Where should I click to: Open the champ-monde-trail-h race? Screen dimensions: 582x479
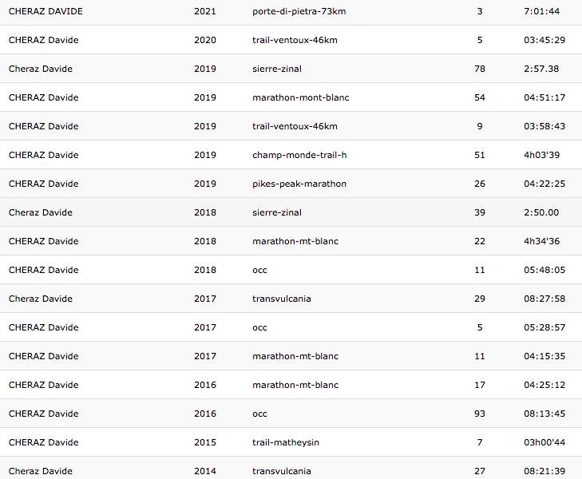click(x=299, y=155)
